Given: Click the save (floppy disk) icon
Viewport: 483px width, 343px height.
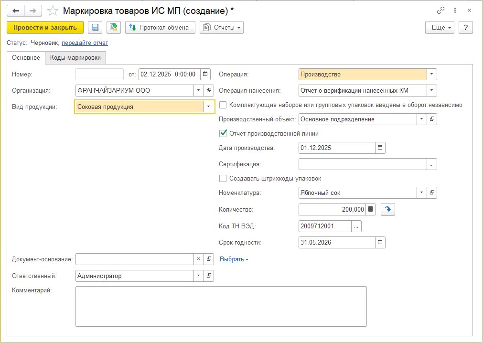Looking at the screenshot, I should (x=95, y=27).
